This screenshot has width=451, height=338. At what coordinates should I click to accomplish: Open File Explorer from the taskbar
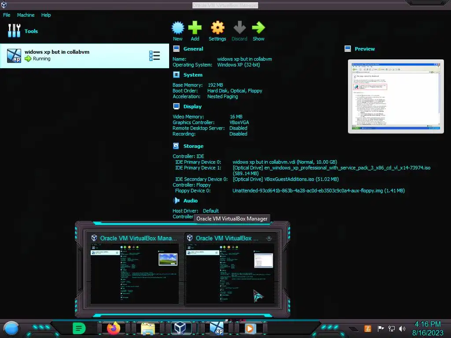pyautogui.click(x=148, y=328)
